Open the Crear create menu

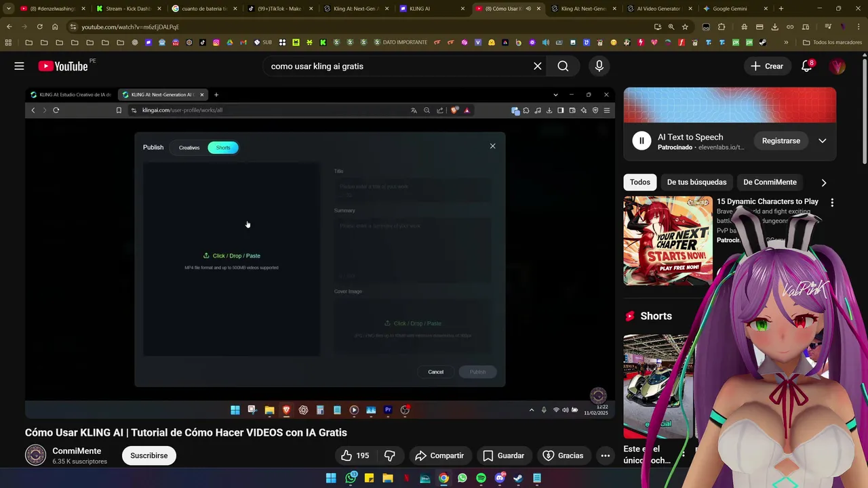767,66
